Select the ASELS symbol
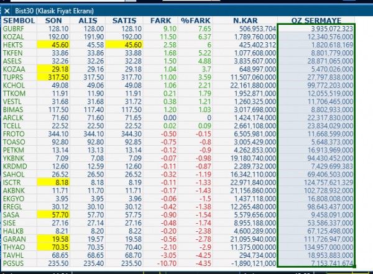373x274 pixels. [x=12, y=61]
